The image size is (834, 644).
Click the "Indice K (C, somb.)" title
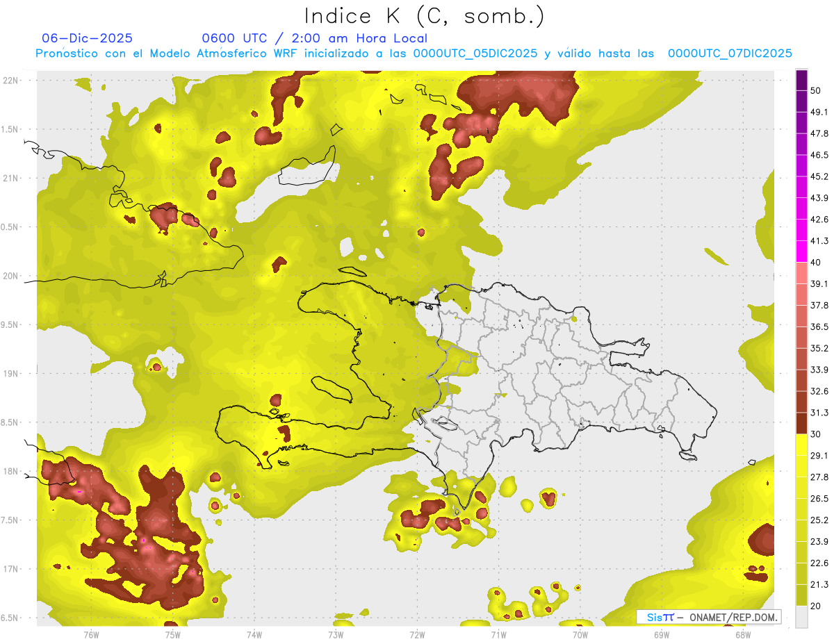pos(425,16)
